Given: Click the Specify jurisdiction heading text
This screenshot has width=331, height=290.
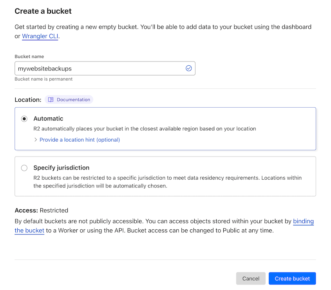Looking at the screenshot, I should 61,168.
